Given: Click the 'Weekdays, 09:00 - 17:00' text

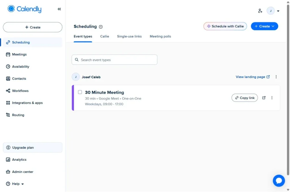Looking at the screenshot, I should [x=104, y=104].
